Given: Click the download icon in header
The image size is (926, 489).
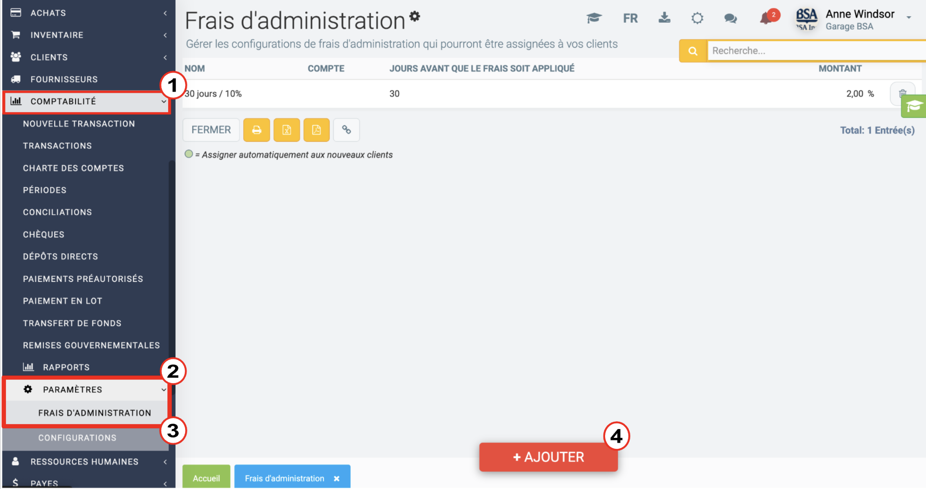Looking at the screenshot, I should point(665,18).
